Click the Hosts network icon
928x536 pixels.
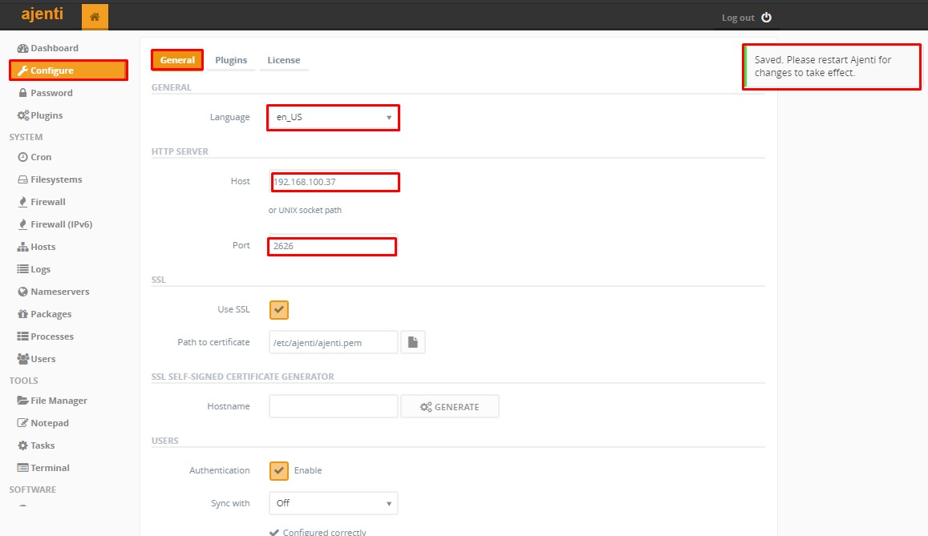[x=22, y=247]
